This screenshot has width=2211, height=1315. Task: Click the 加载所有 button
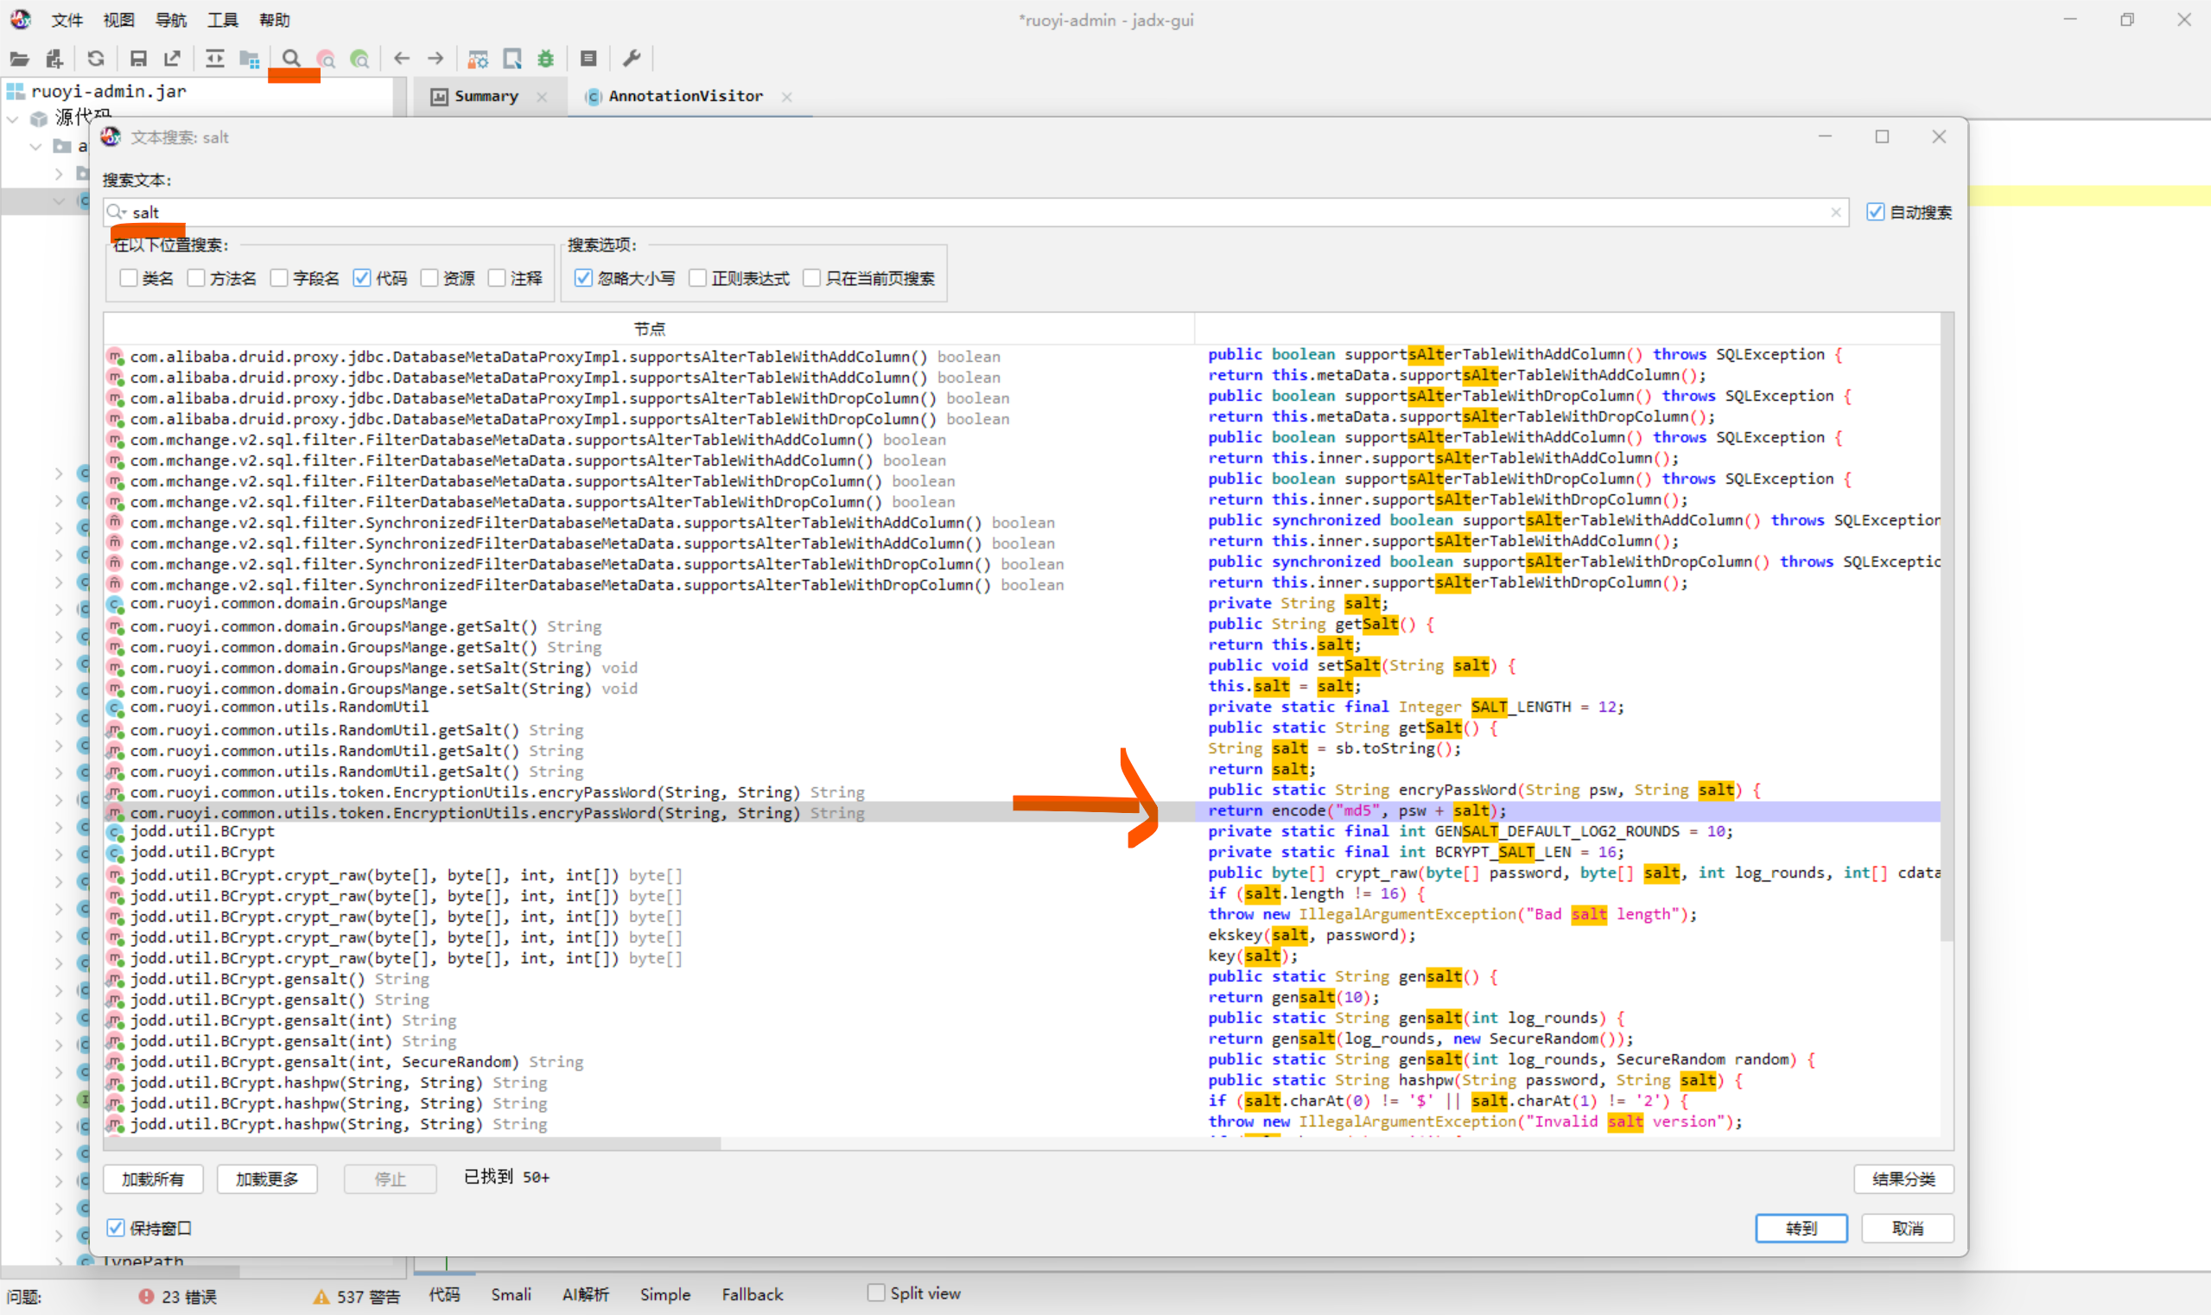[x=152, y=1178]
